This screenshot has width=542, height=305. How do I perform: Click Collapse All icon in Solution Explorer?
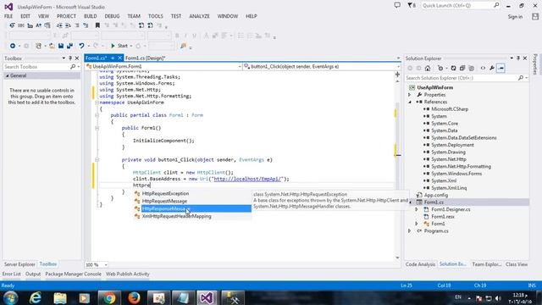tap(462, 68)
